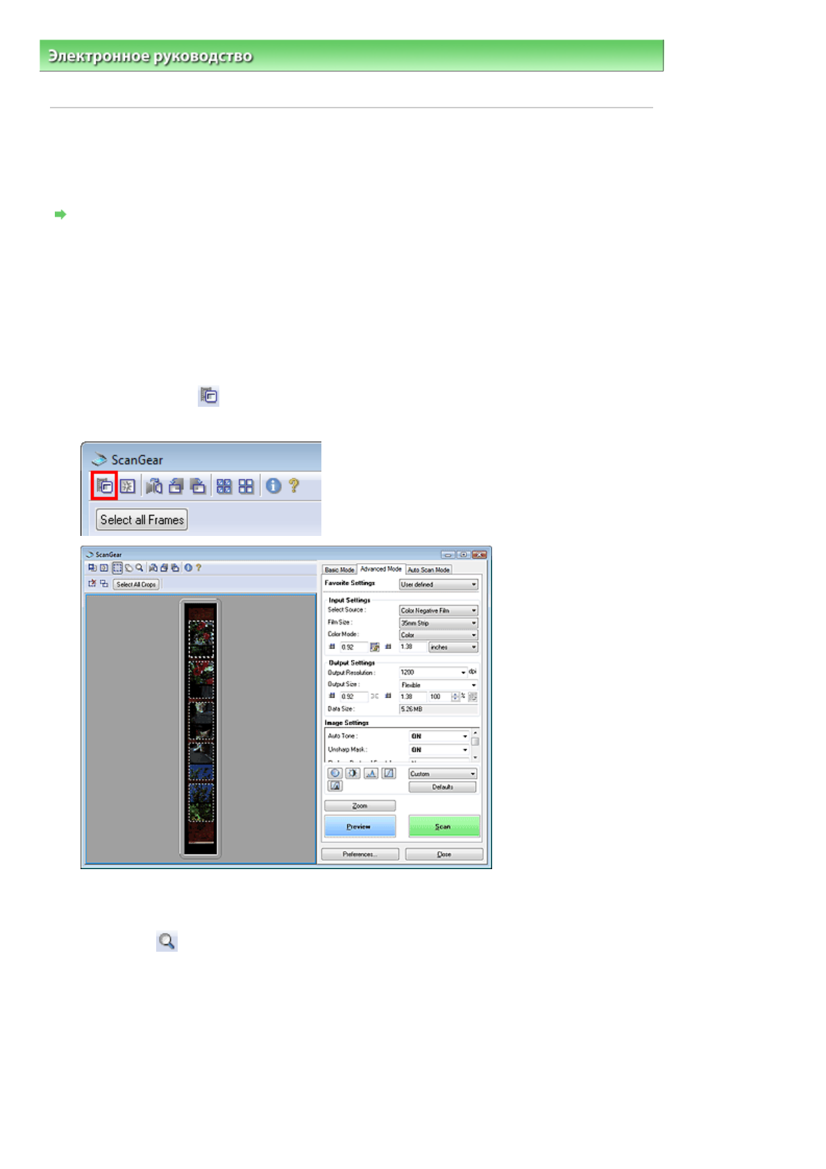Select the dotted-rectangle crop tool icon
The width and height of the screenshot is (826, 1169).
tap(117, 568)
